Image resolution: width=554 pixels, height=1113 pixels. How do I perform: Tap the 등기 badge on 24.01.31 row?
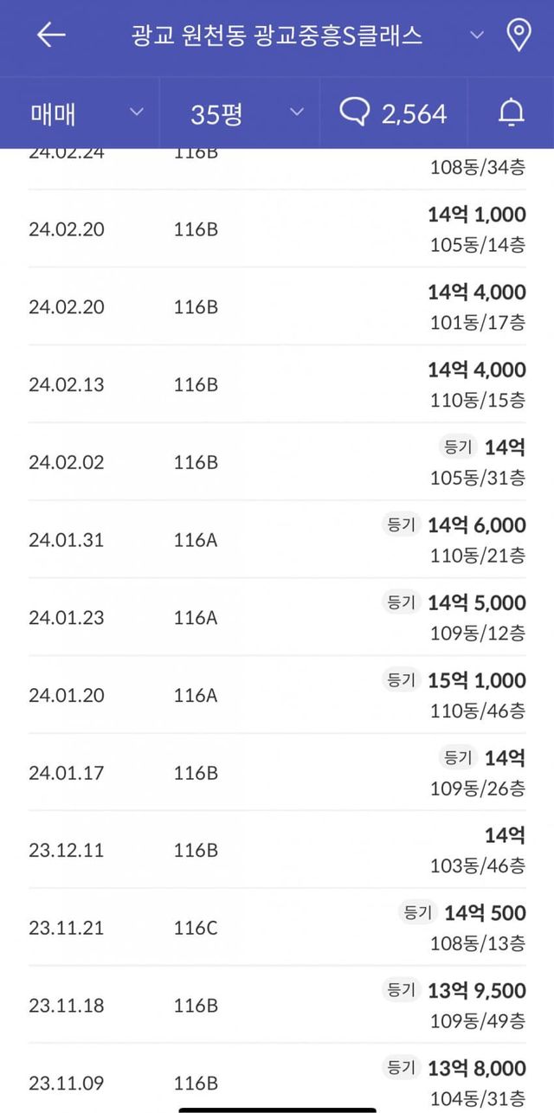401,525
